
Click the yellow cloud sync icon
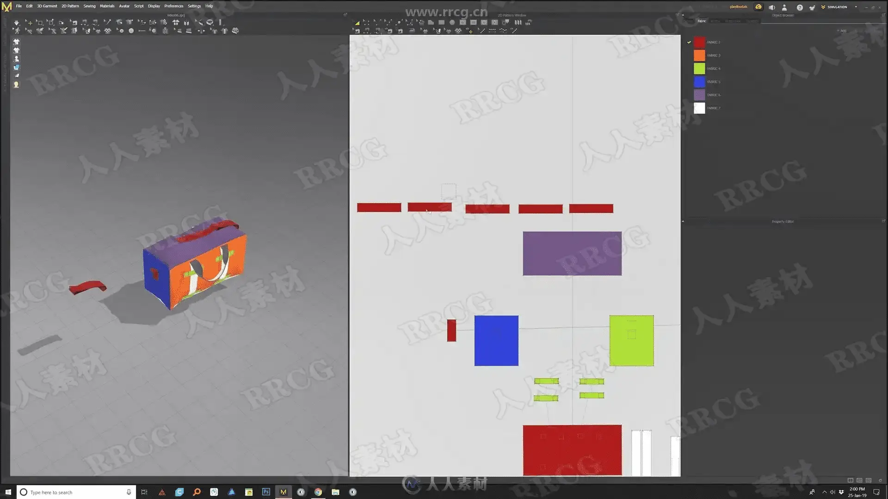758,7
